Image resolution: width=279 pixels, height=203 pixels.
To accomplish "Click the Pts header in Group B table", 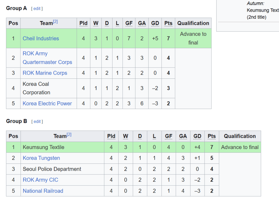I will (212, 136).
